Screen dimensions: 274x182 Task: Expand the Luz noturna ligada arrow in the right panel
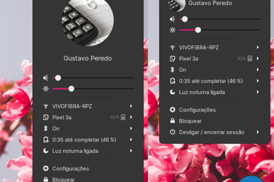pos(258,92)
